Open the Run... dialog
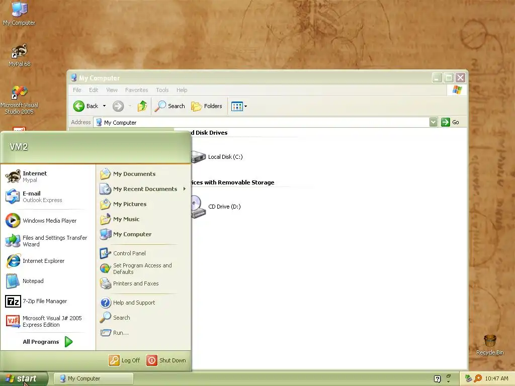515x386 pixels. (143, 333)
